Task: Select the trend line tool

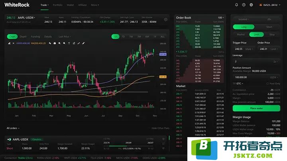Action: click(x=79, y=43)
